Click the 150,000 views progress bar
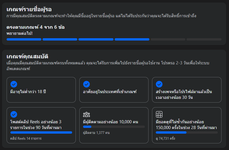229x150 pixels. tap(187, 132)
